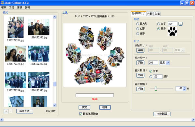Click the 手動 button under 照片尺寸

(x=140, y=63)
